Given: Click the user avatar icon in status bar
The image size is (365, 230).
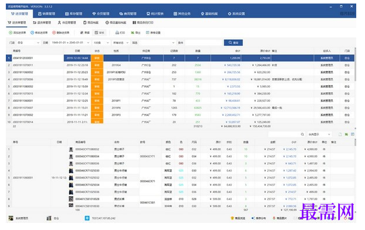Looking at the screenshot, I should pyautogui.click(x=11, y=218).
